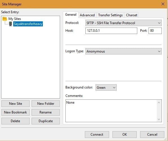Click the Duplicate button

(x=46, y=121)
